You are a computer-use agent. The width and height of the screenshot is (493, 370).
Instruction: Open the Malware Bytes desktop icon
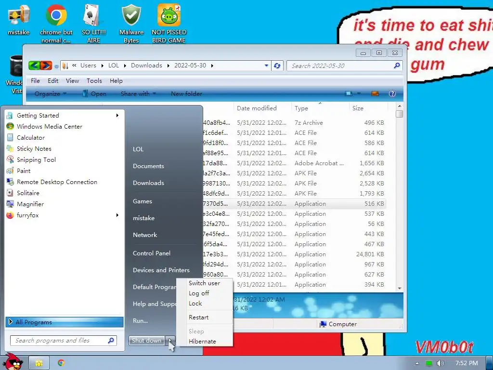pyautogui.click(x=131, y=23)
